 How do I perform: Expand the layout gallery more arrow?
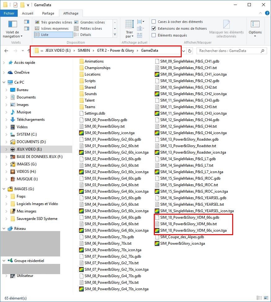pyautogui.click(x=115, y=35)
